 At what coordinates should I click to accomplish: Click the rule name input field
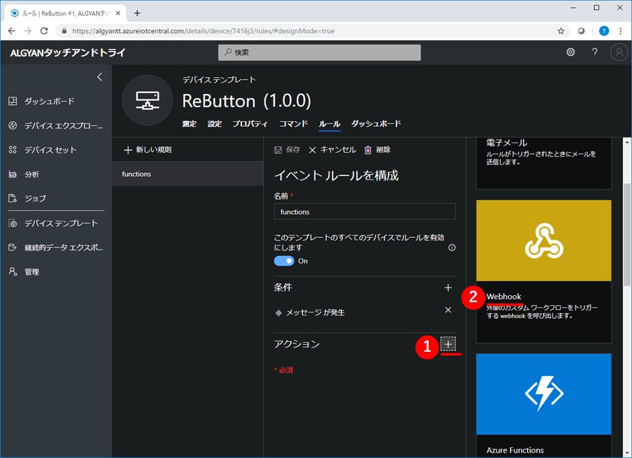365,212
